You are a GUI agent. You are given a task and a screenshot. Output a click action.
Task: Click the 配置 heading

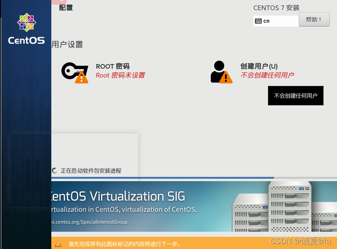[x=66, y=8]
